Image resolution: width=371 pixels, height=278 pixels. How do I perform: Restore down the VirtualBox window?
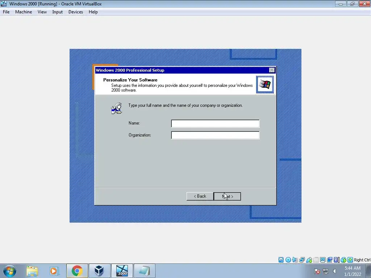pyautogui.click(x=353, y=4)
